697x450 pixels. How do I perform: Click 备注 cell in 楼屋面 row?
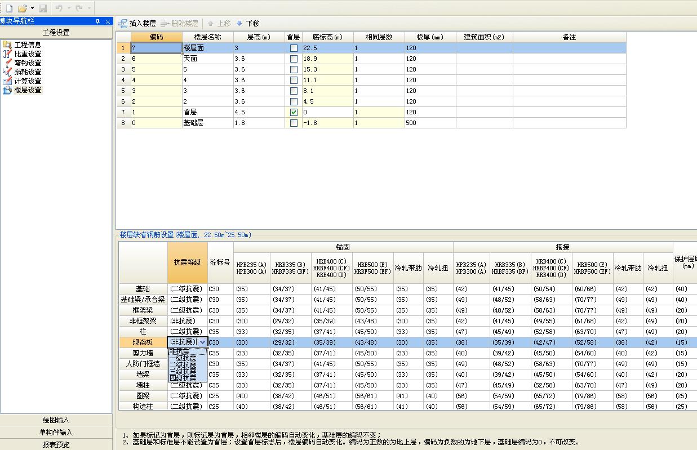click(569, 48)
